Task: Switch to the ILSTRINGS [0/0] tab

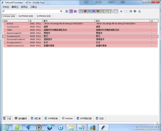Action: coord(44,16)
